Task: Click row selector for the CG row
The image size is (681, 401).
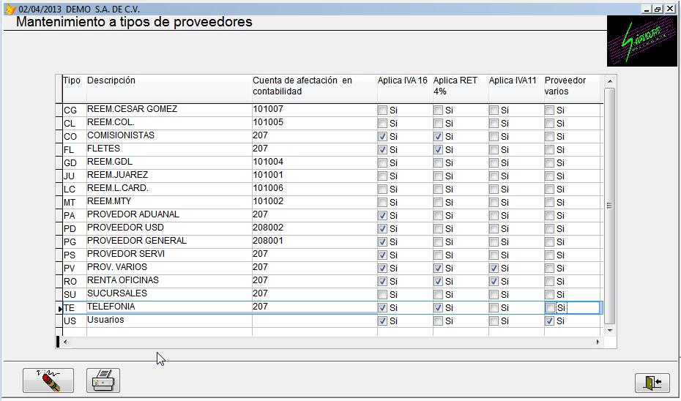Action: [59, 110]
